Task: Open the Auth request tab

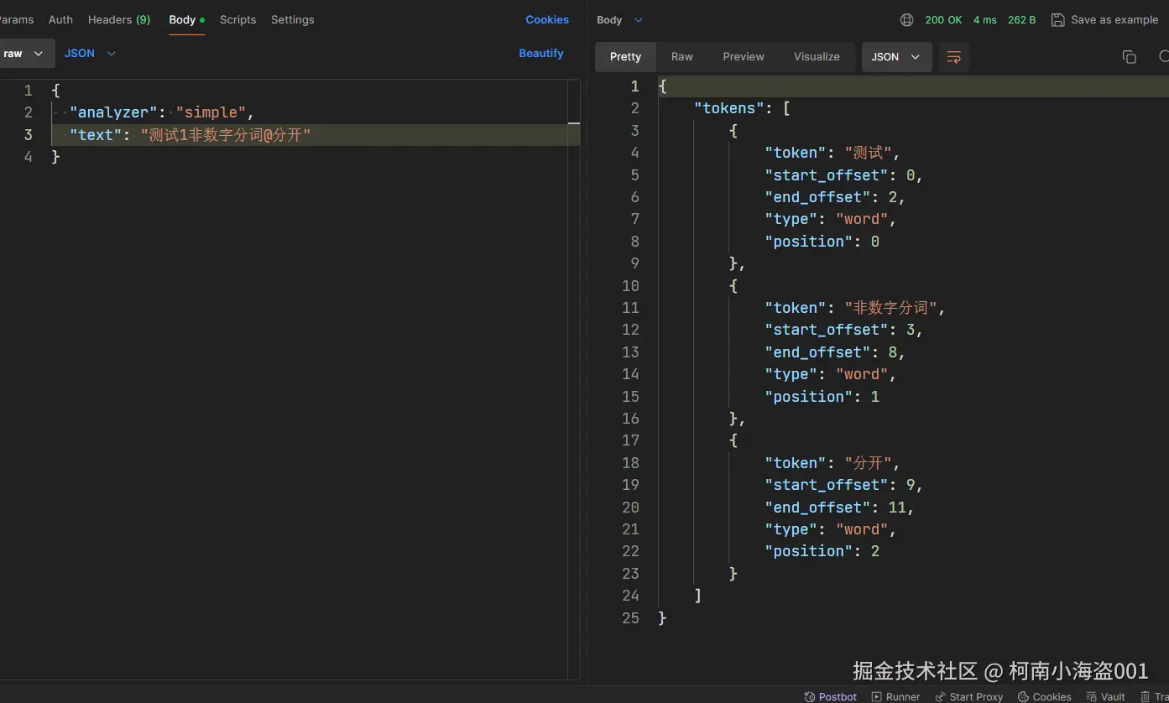Action: tap(60, 19)
